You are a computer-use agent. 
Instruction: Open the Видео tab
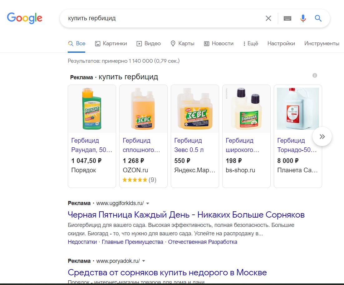[149, 44]
